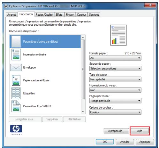Expand the Type de papier dropdown

click(115, 79)
